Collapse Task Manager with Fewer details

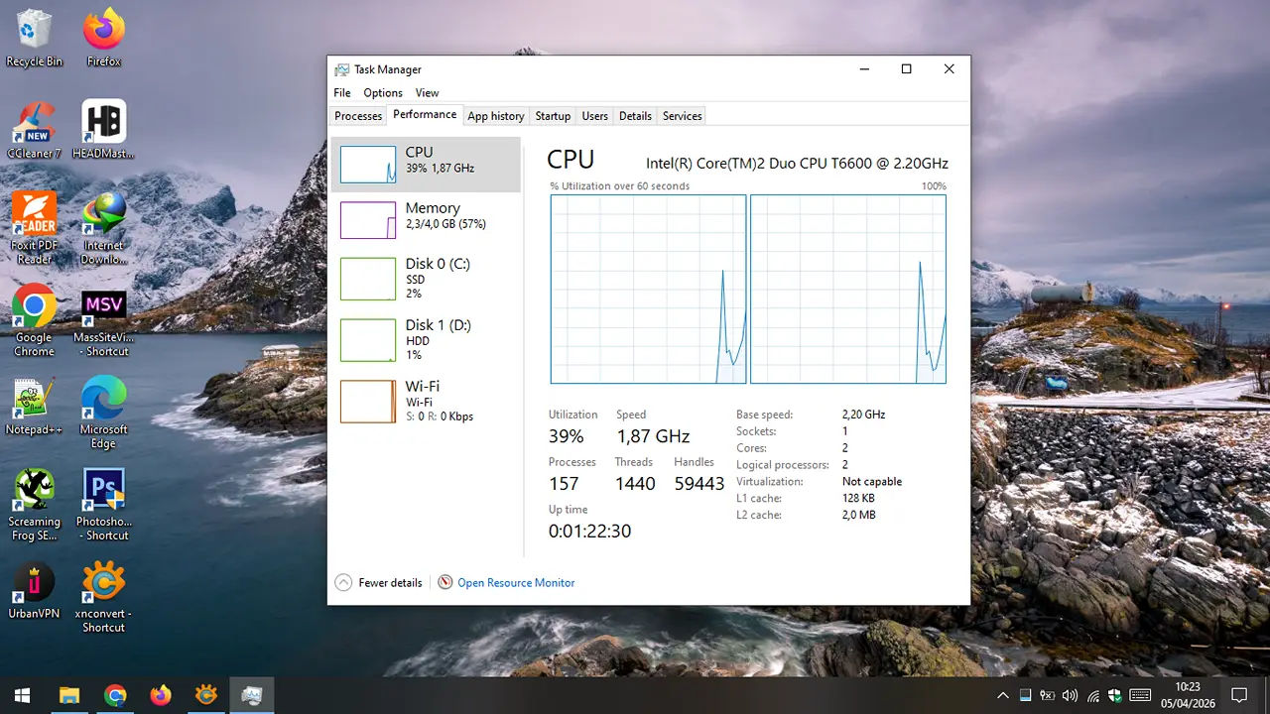(379, 583)
